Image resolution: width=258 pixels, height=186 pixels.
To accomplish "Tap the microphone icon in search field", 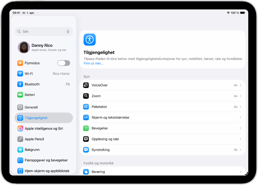I will click(68, 31).
